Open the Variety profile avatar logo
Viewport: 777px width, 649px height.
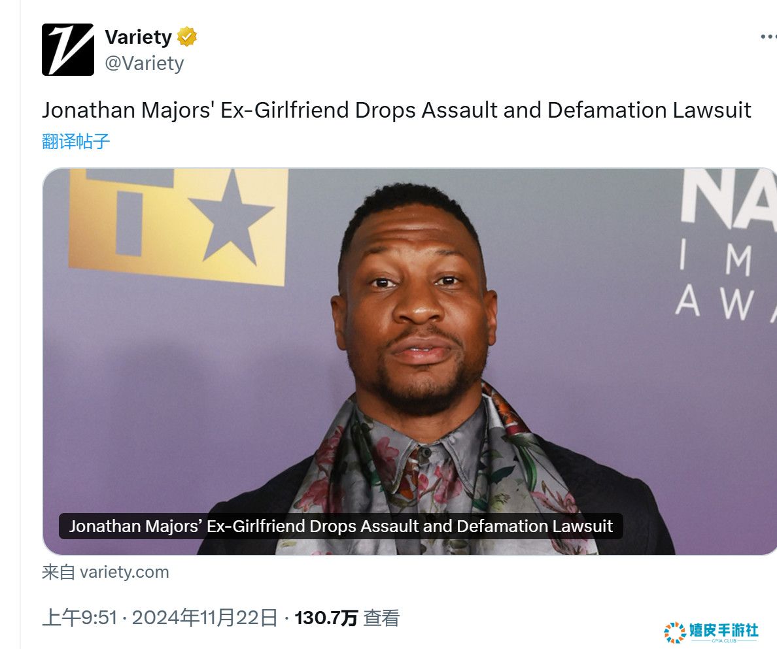pos(68,50)
